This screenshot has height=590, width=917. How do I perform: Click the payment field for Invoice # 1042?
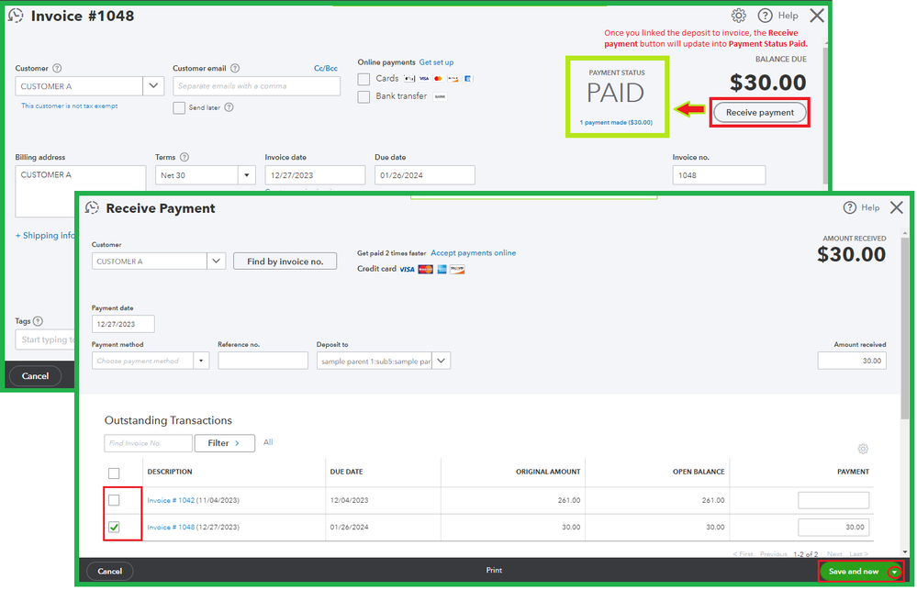tap(833, 500)
